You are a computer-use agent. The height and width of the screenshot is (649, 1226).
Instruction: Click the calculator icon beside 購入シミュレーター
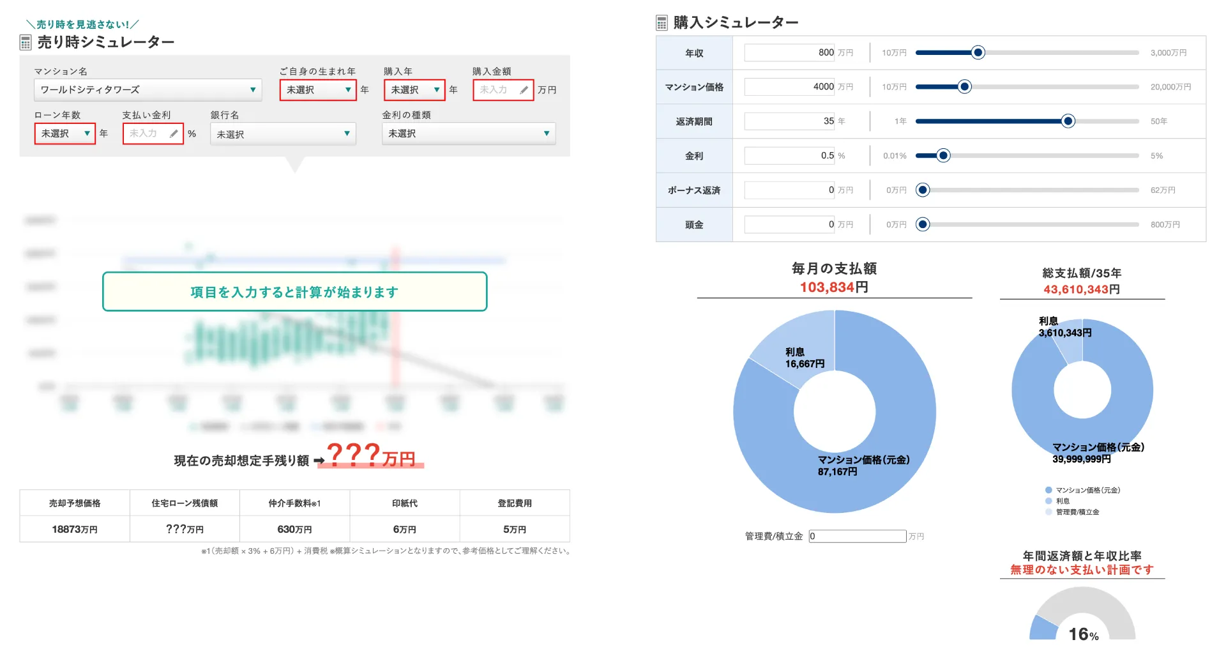[x=662, y=23]
